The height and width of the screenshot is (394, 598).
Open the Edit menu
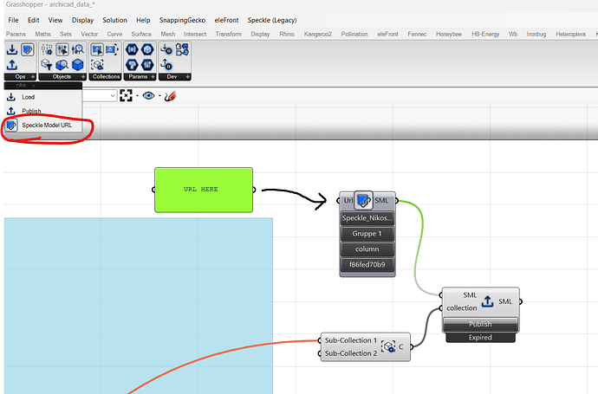(x=34, y=20)
